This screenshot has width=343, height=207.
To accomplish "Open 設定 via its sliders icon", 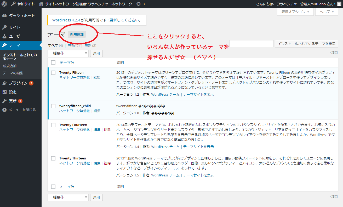I will 4,92.
